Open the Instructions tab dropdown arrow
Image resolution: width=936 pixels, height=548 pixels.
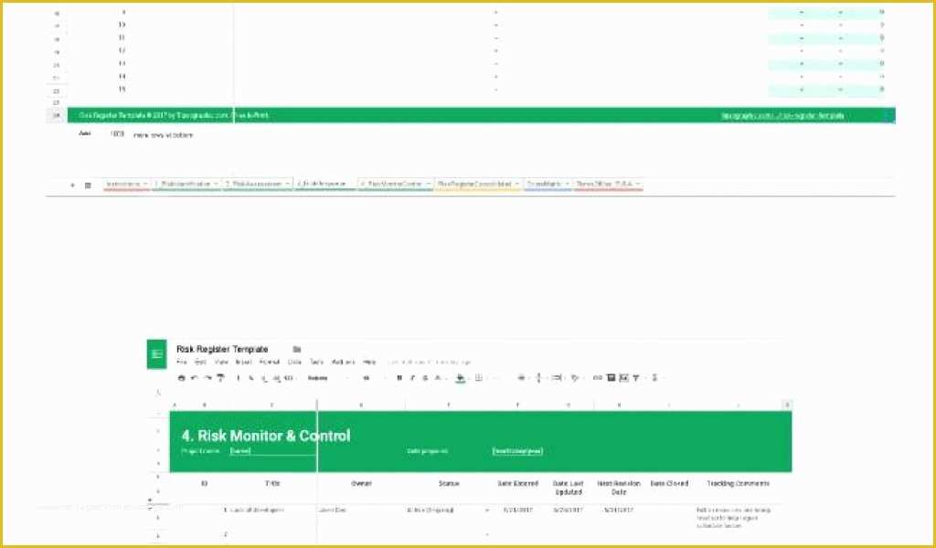coord(145,184)
